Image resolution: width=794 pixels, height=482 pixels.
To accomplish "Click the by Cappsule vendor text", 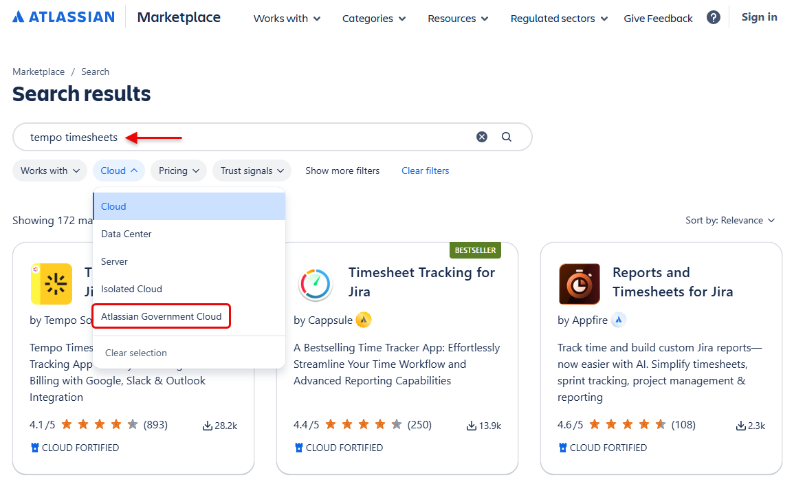I will [x=323, y=320].
